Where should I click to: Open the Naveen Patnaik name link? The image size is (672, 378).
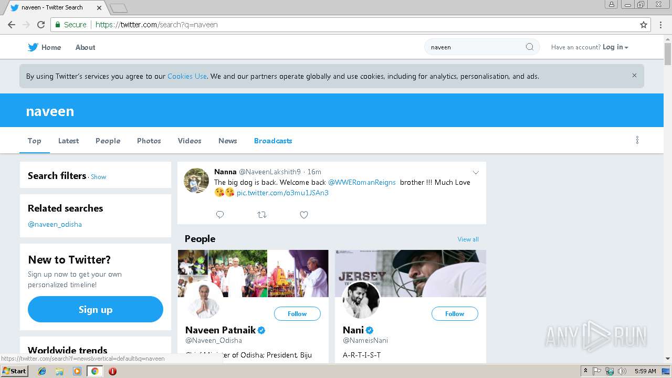[x=220, y=330]
